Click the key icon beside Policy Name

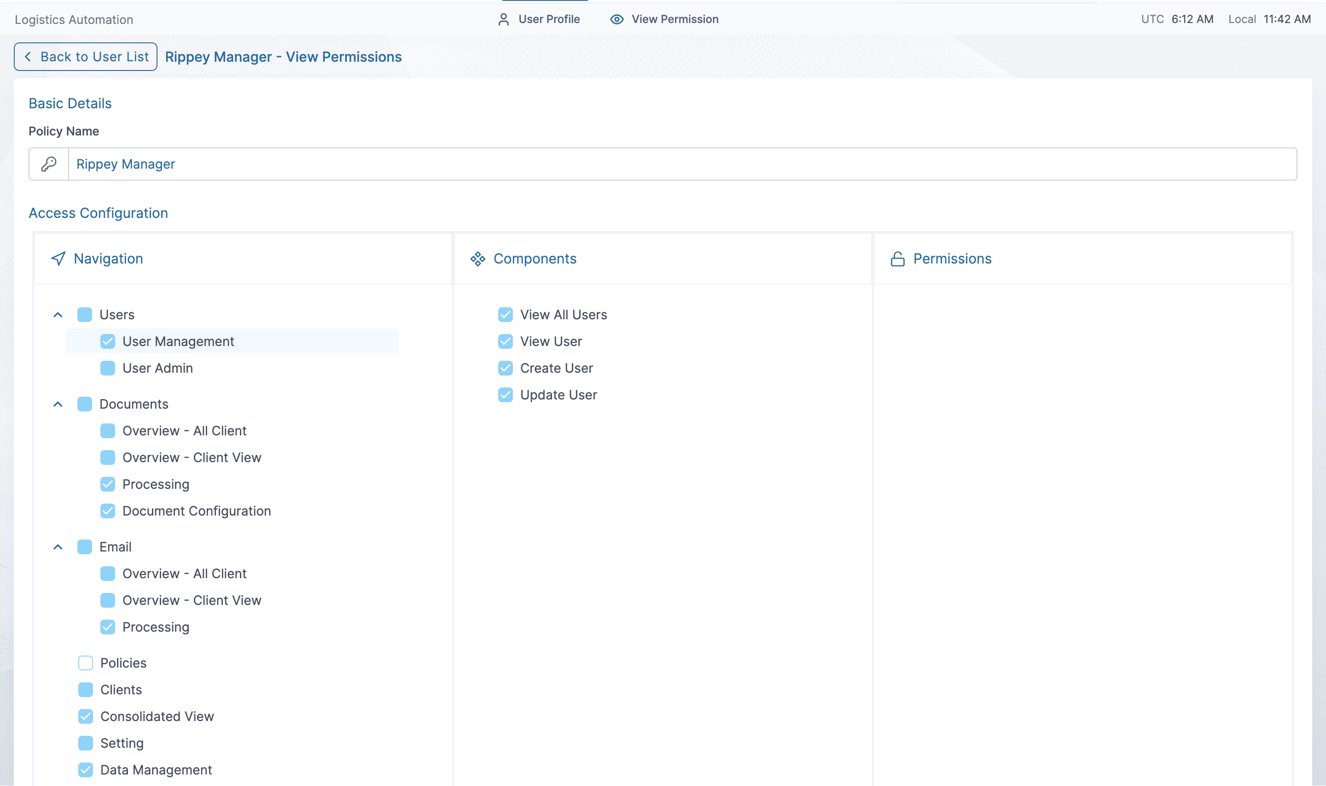(49, 164)
